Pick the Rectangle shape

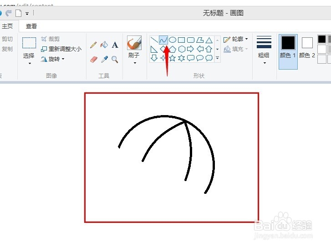(182, 40)
